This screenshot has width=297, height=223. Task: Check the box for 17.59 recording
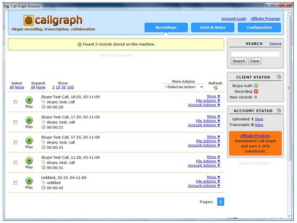pyautogui.click(x=15, y=122)
